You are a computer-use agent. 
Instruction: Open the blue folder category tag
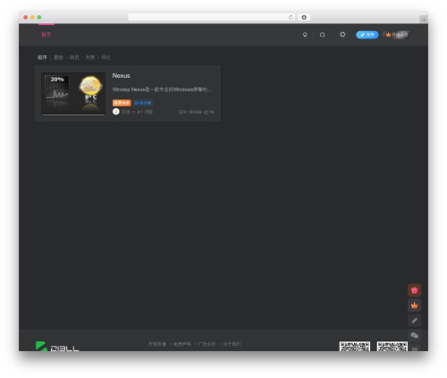click(143, 103)
